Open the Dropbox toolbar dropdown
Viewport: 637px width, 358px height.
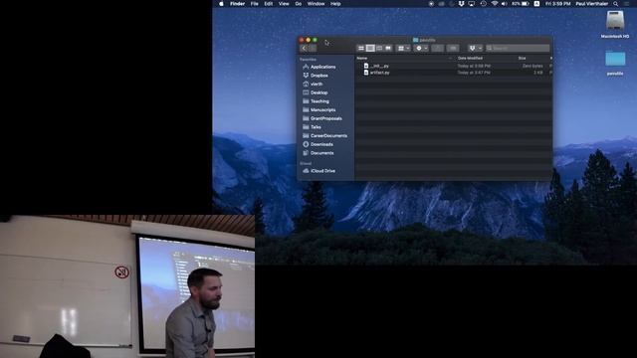point(475,49)
